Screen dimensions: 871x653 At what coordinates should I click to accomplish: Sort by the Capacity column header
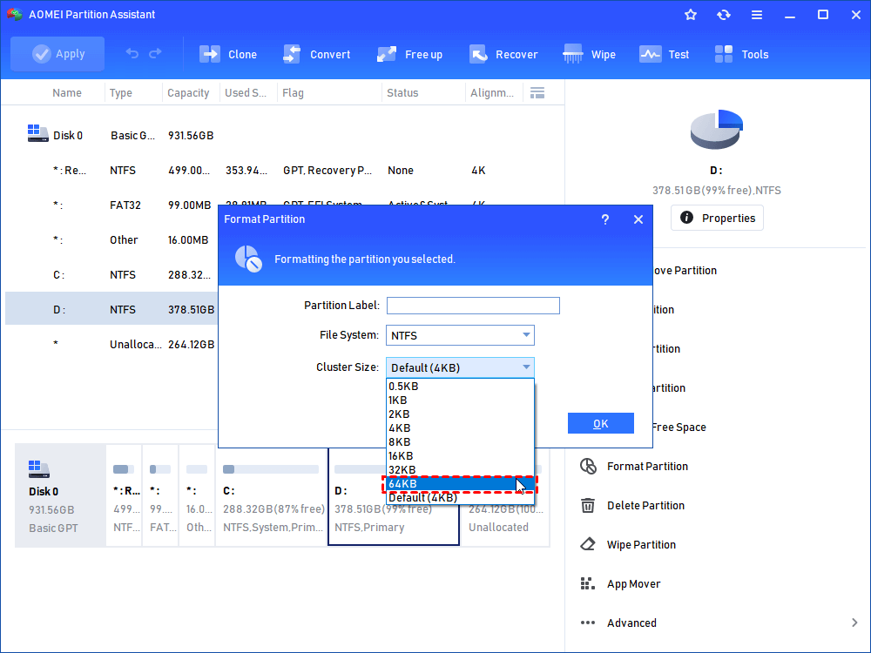188,93
